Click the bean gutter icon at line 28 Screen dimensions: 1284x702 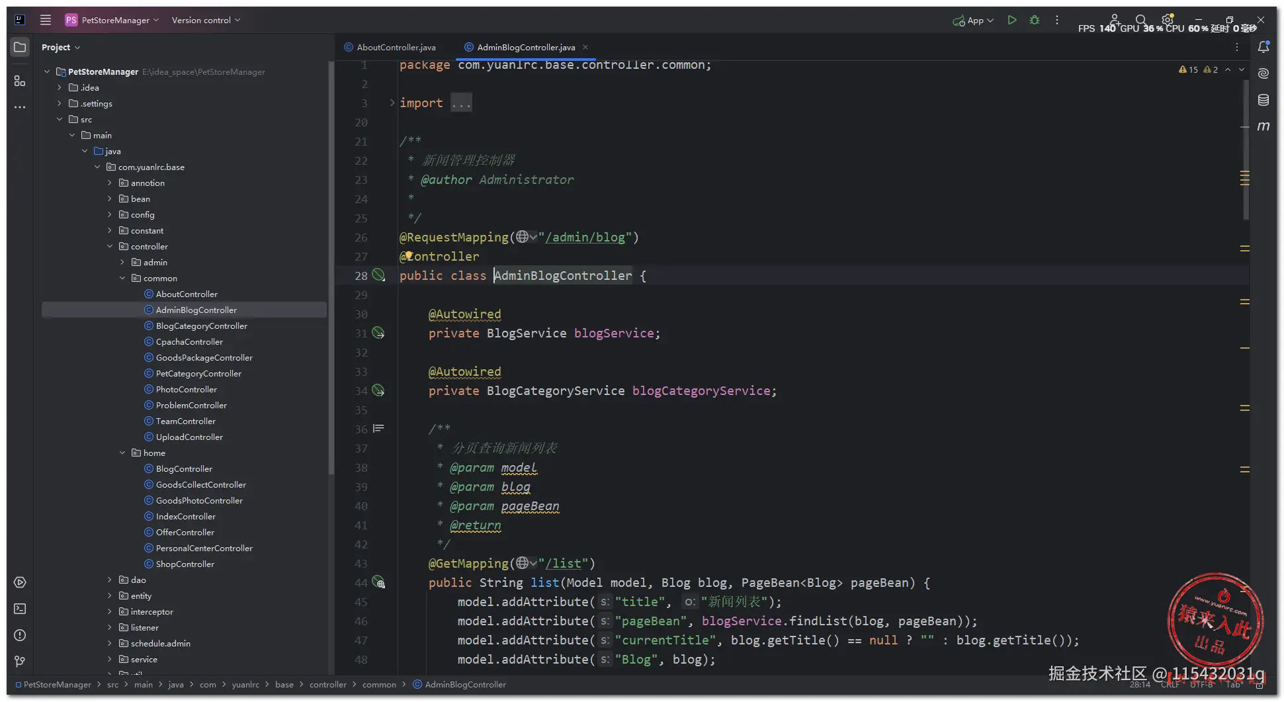pyautogui.click(x=378, y=275)
